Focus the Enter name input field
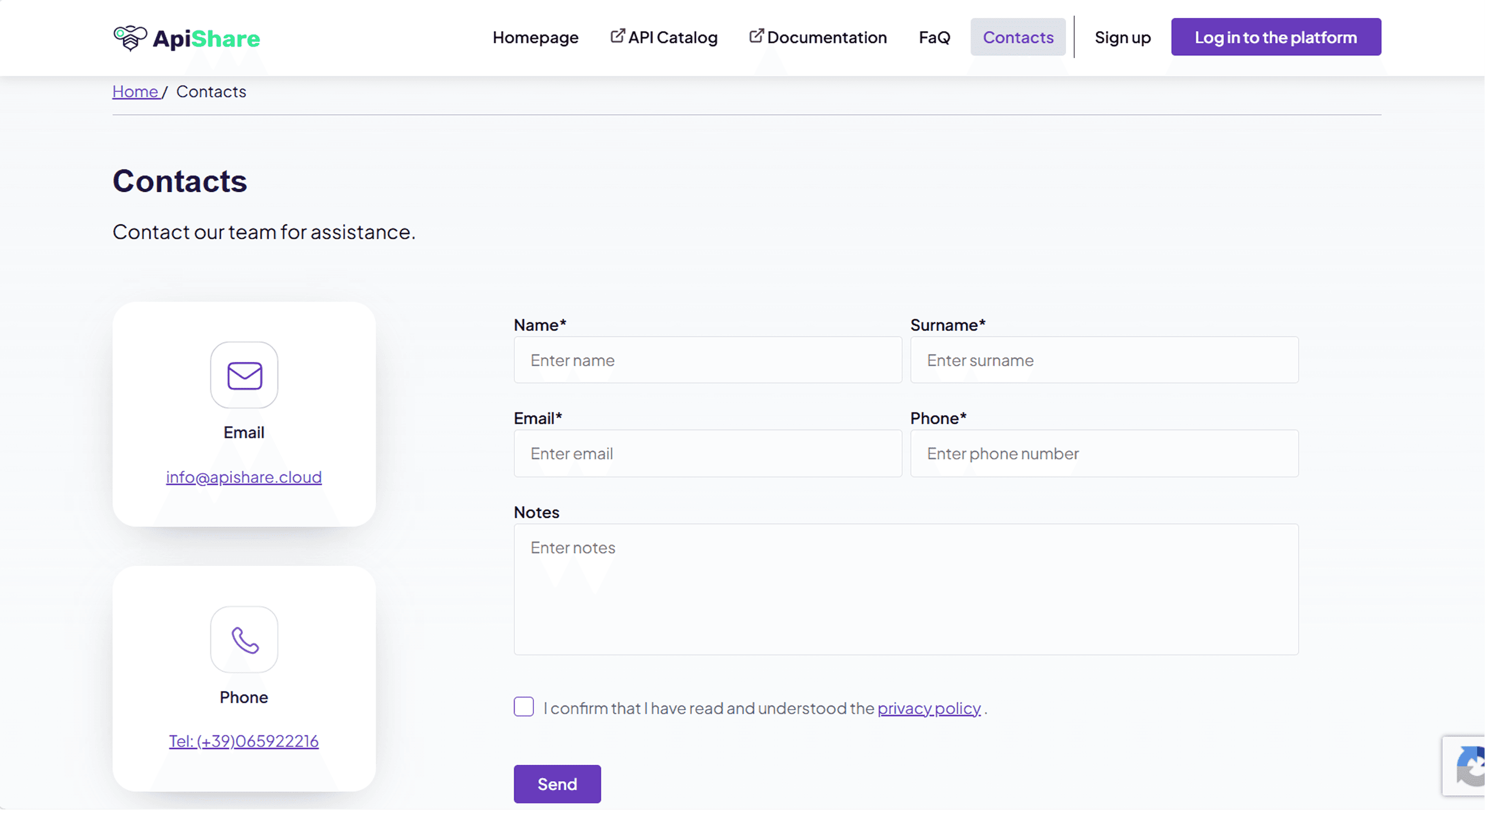 point(707,360)
